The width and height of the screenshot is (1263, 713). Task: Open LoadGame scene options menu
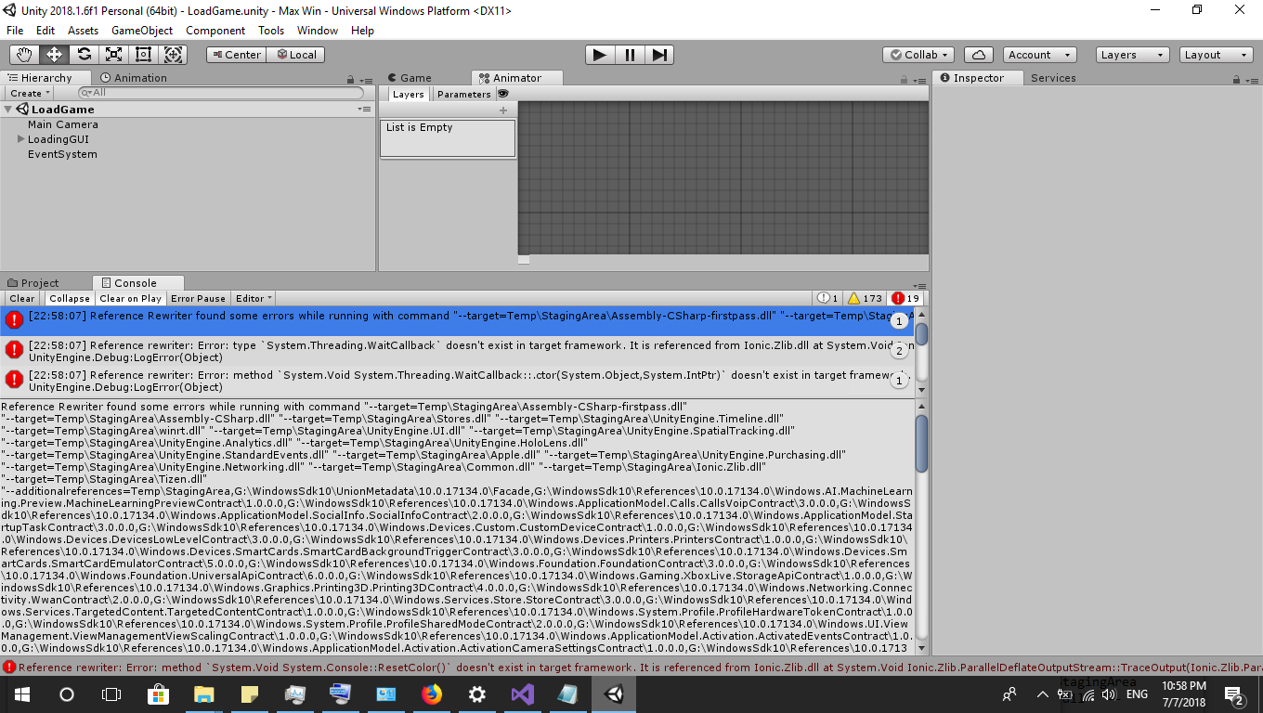click(x=364, y=110)
